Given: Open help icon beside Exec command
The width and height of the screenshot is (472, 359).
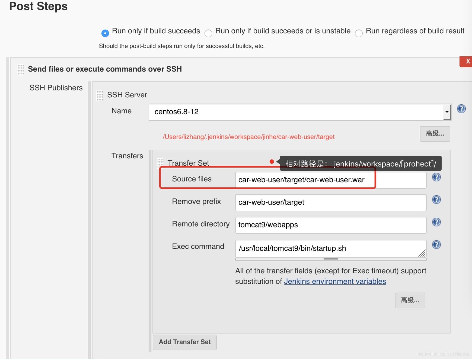Looking at the screenshot, I should (x=436, y=245).
